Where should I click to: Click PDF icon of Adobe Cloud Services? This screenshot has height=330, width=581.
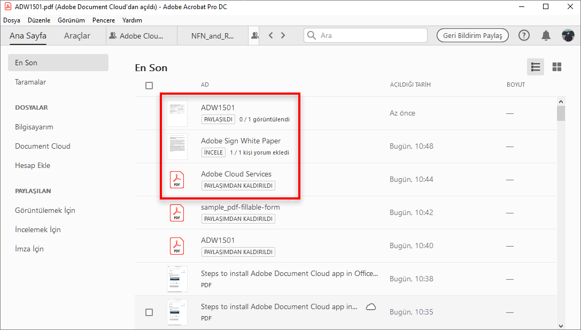tap(177, 180)
